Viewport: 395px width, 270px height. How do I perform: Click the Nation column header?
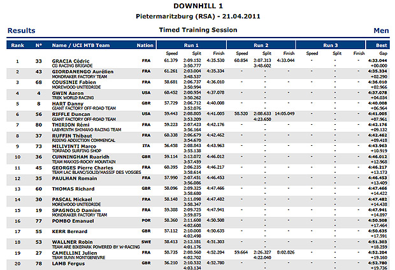click(x=145, y=45)
